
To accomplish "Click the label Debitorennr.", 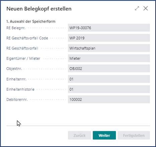I will tap(17, 99).
